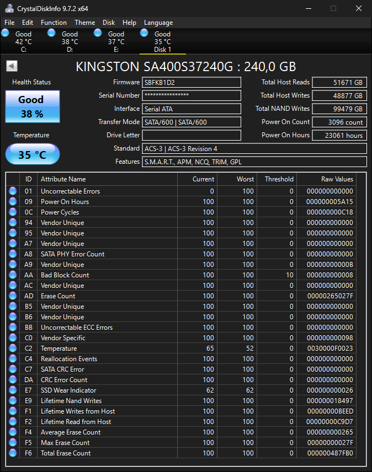Click status orb for Max Erase Count
Screen dimensions: 372x472
(x=13, y=442)
